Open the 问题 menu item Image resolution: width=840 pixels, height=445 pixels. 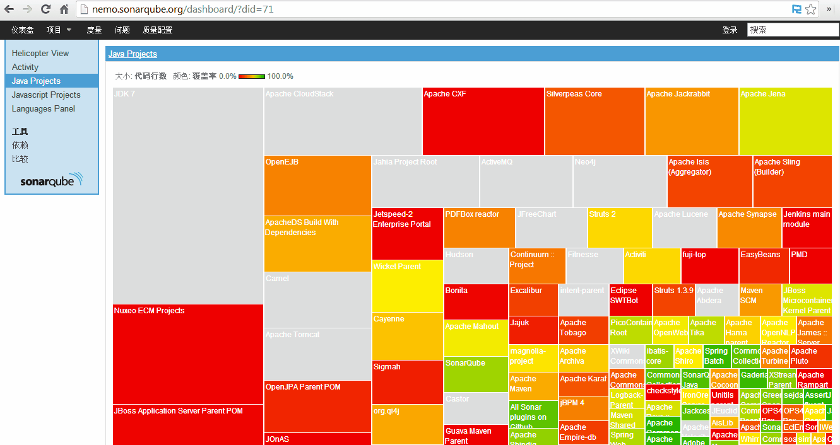point(122,30)
